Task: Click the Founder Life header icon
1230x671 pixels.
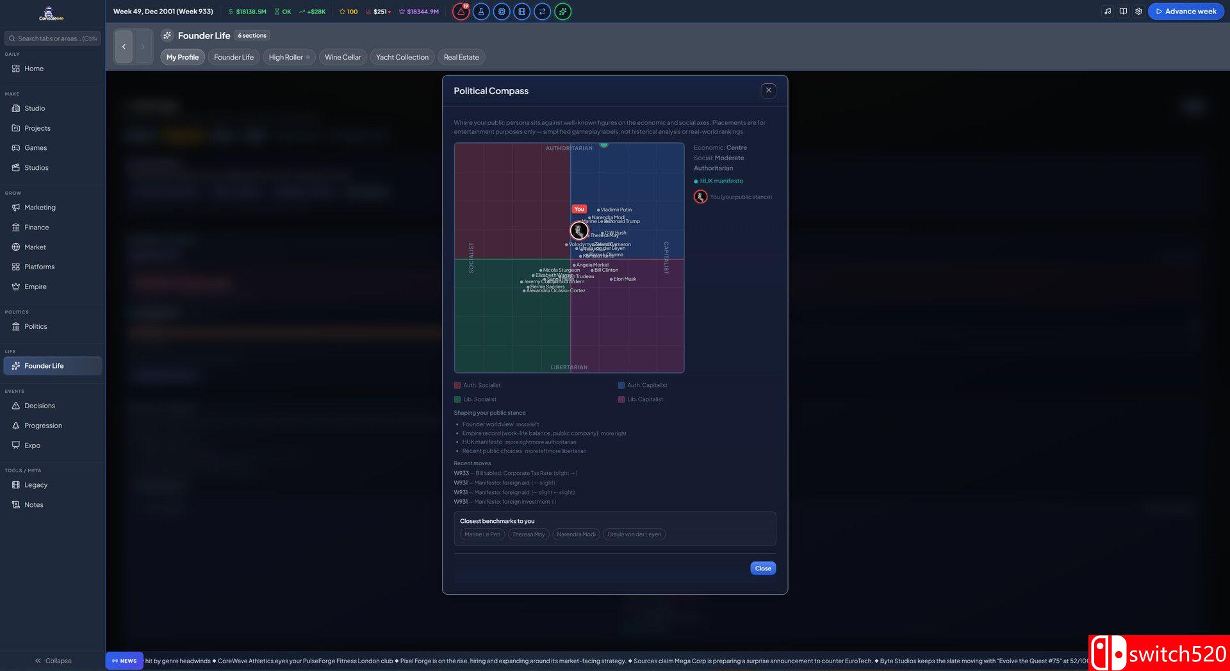Action: coord(167,36)
